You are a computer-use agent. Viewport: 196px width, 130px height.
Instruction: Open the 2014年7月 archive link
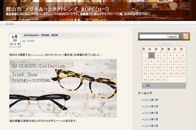pyautogui.click(x=151, y=100)
